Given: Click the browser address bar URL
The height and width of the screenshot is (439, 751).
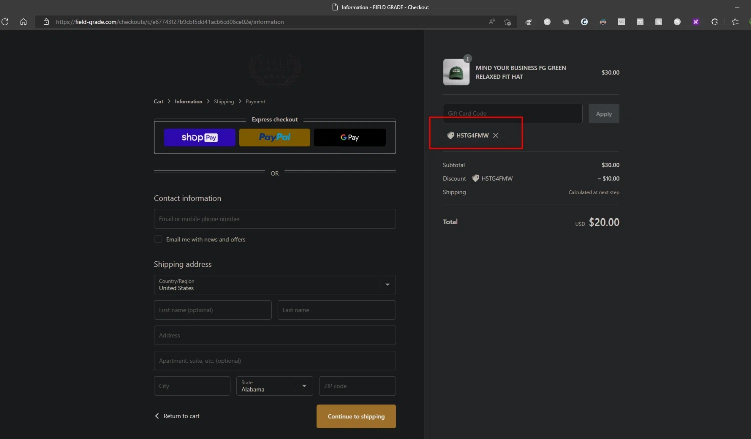Looking at the screenshot, I should click(x=170, y=22).
